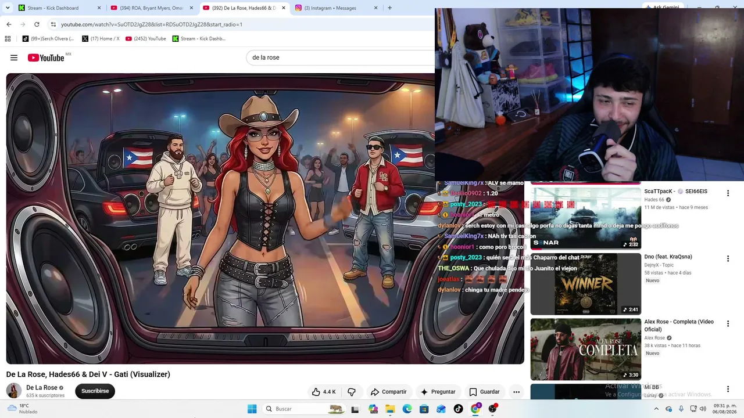Viewport: 744px width, 418px height.
Task: Dislike the Gati video
Action: (352, 392)
